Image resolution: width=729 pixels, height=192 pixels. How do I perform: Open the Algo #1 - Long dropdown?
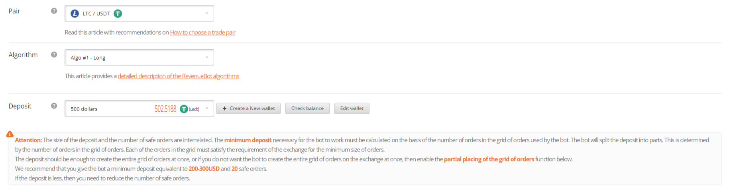point(139,57)
